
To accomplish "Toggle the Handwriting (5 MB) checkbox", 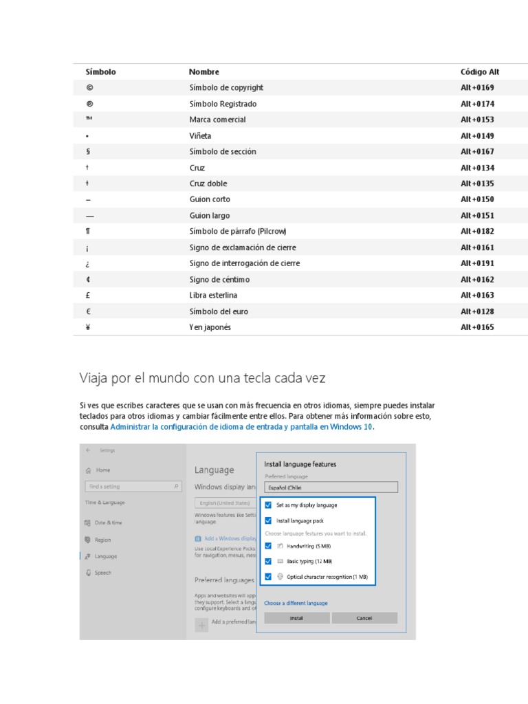I will coord(268,546).
